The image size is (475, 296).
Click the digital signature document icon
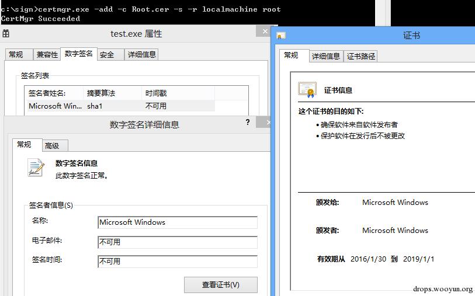pos(36,168)
